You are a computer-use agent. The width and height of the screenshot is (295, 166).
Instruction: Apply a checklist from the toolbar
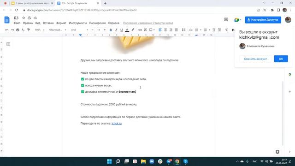tap(191, 30)
